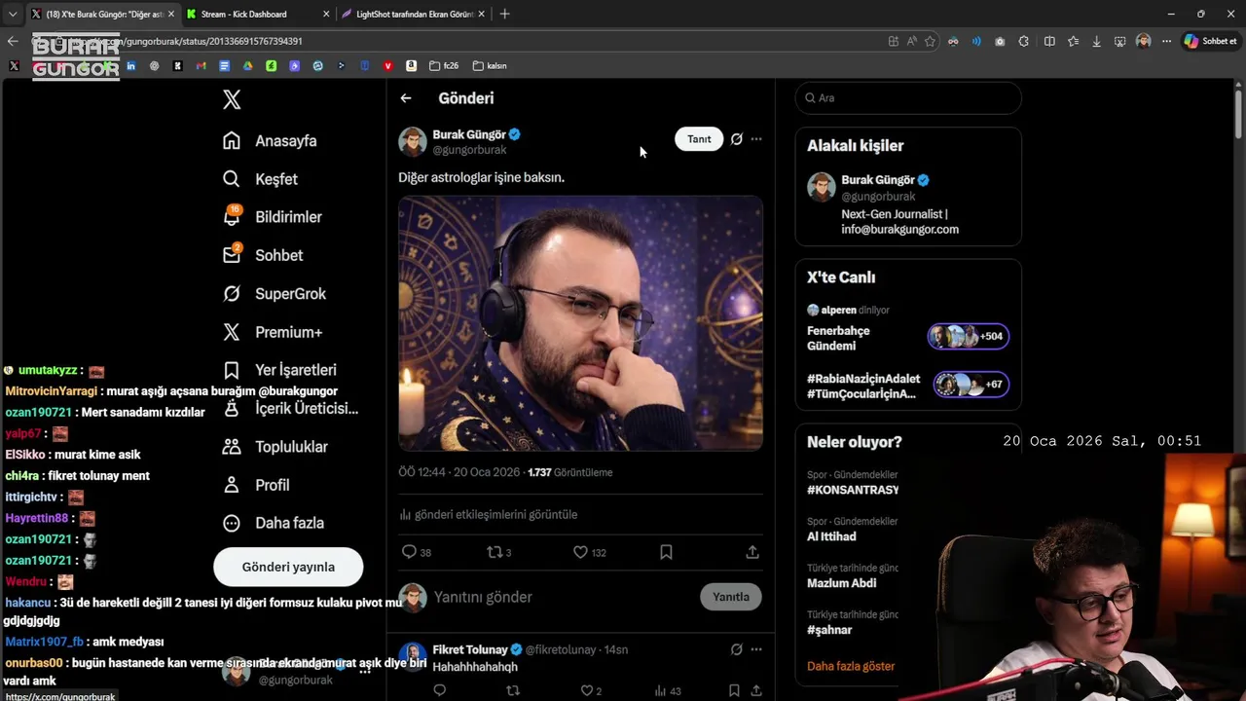1246x701 pixels.
Task: Reply to Fikret Tolunay's comment
Action: click(440, 691)
